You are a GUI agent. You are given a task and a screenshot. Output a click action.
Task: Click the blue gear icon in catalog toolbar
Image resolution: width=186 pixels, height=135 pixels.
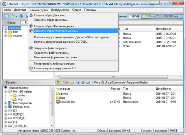[83, 82]
